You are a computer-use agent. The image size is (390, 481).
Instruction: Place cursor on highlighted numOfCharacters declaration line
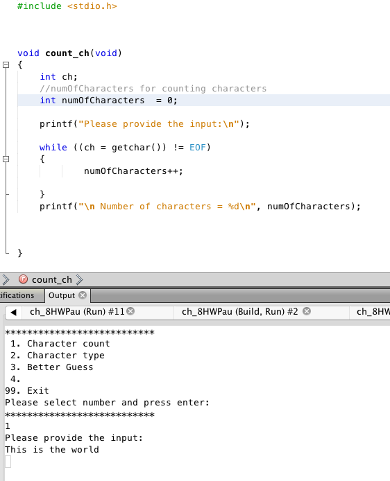(204, 100)
